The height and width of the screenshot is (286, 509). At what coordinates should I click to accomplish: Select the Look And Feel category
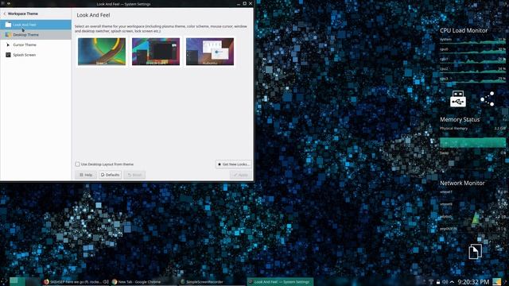[x=36, y=25]
